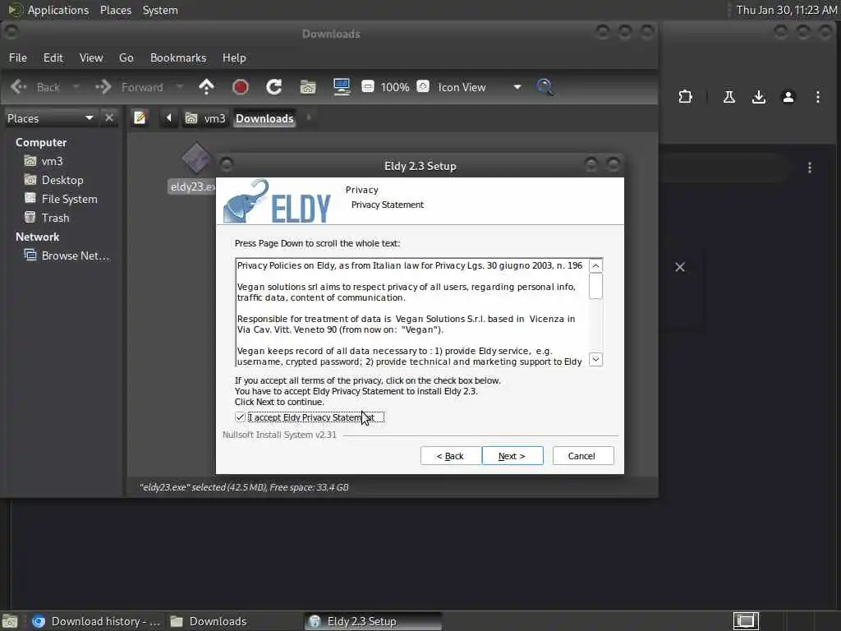This screenshot has height=631, width=841.
Task: Open the Home folder icon in toolbar
Action: pos(308,87)
